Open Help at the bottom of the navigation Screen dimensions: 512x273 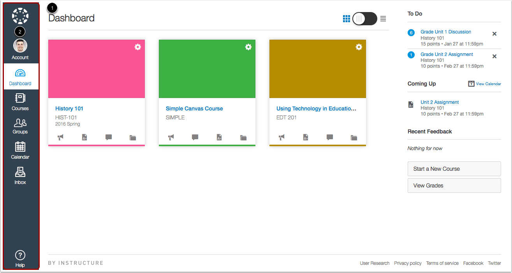[20, 257]
